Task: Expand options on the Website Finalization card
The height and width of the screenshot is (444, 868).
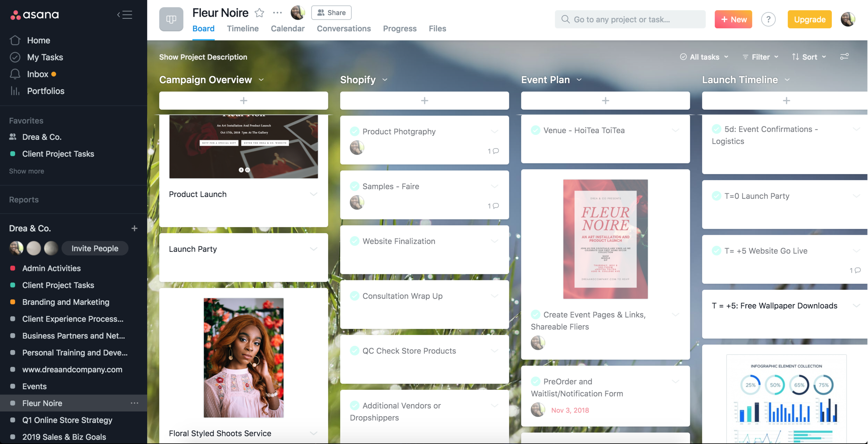Action: 494,241
